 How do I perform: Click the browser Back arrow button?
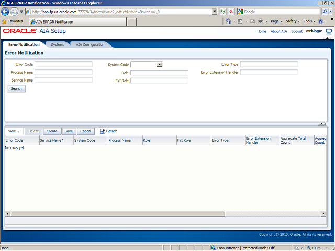tap(6, 12)
